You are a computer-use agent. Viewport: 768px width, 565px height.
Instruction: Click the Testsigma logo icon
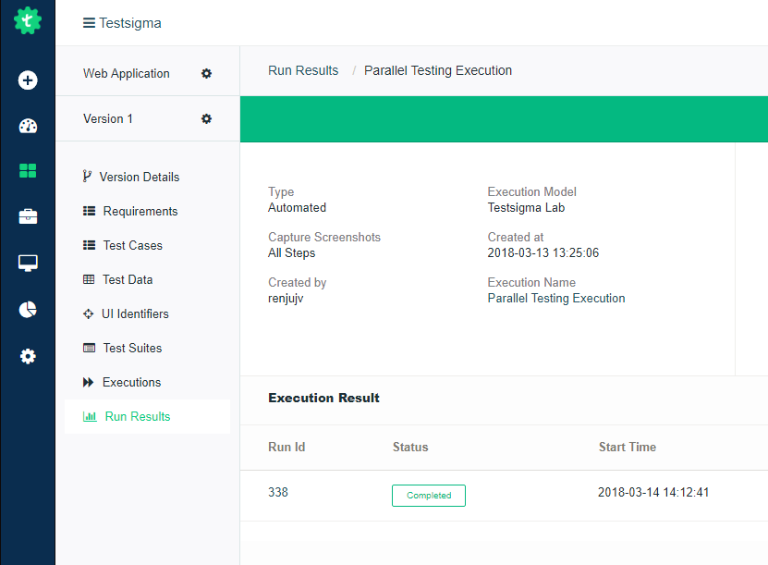[x=28, y=20]
